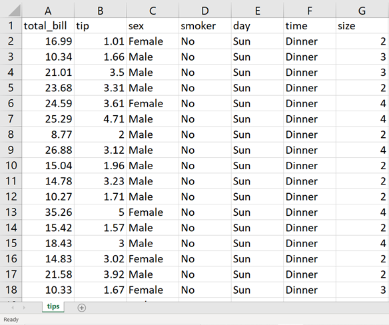Select Male cell in row 3
The width and height of the screenshot is (389, 325).
pyautogui.click(x=153, y=57)
